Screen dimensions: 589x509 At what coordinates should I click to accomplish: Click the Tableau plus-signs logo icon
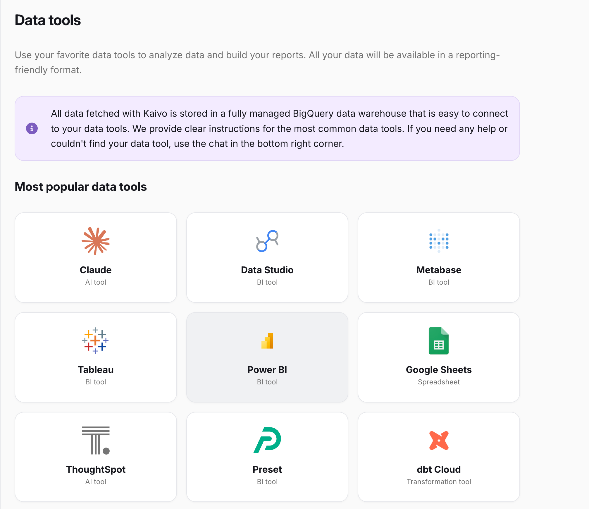coord(96,341)
